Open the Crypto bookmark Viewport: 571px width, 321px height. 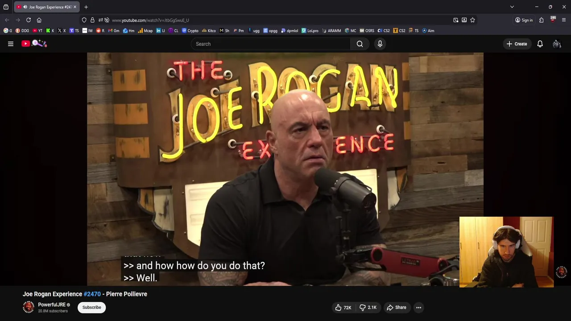pos(190,31)
